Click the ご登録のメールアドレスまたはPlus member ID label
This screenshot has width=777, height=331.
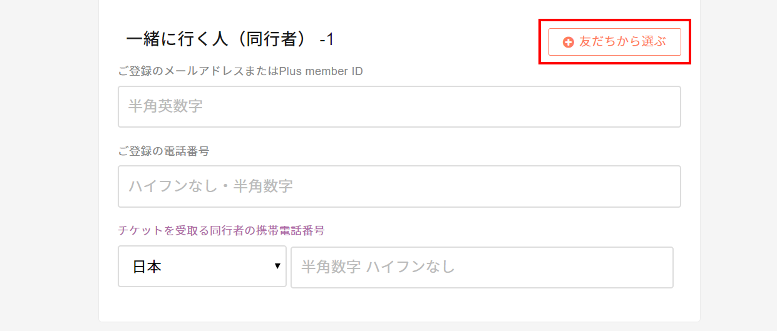click(240, 71)
